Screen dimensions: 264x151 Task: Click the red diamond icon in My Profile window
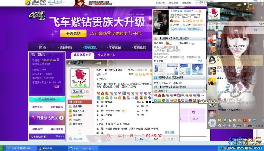pyautogui.click(x=120, y=93)
